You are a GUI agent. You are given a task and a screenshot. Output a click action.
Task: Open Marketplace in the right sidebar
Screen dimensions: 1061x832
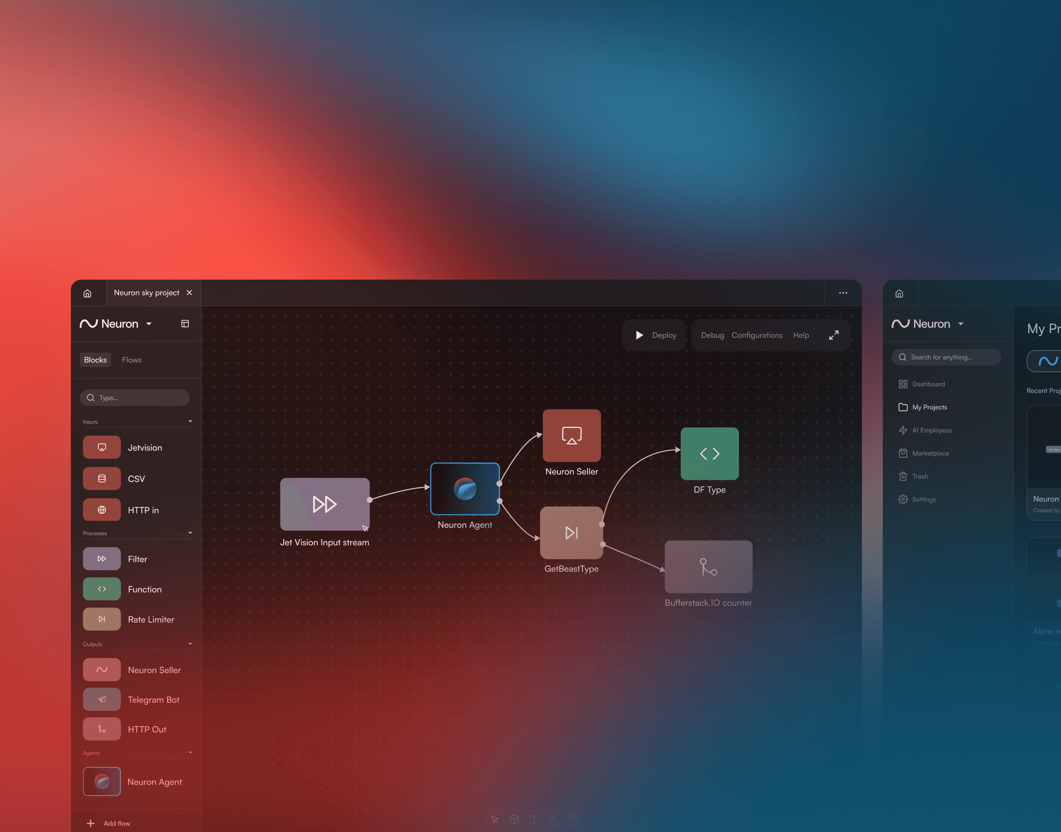(930, 453)
